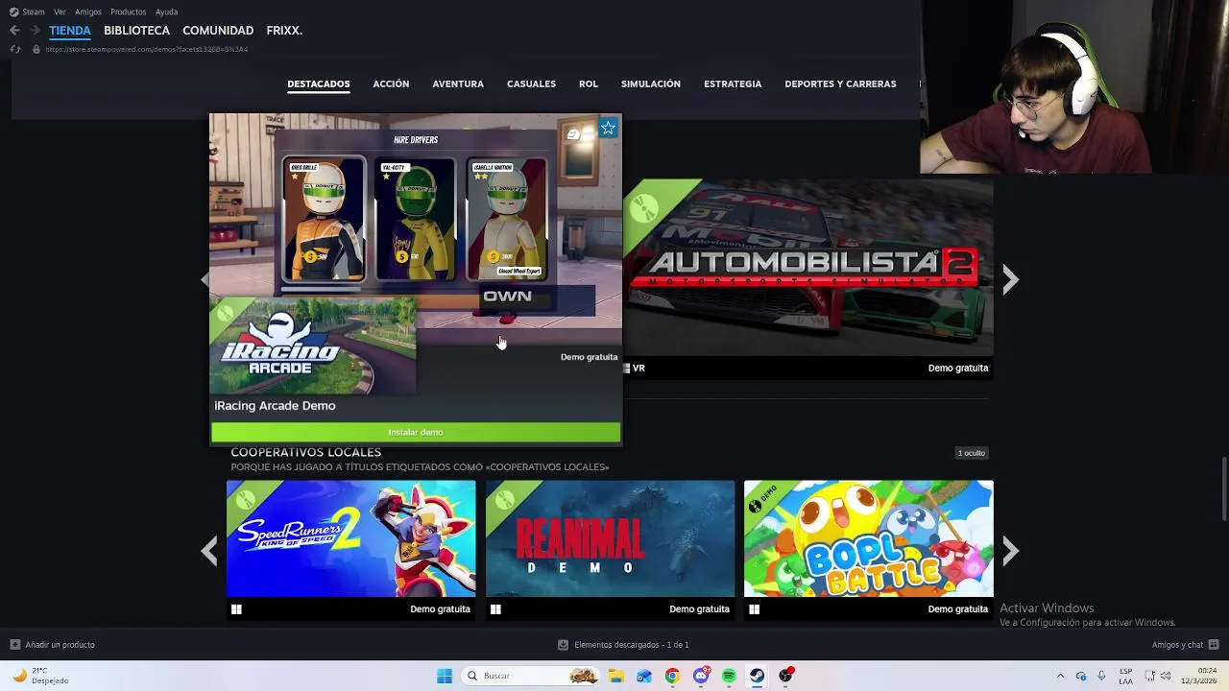Go back with the Steam back arrow
1229x691 pixels.
point(14,31)
